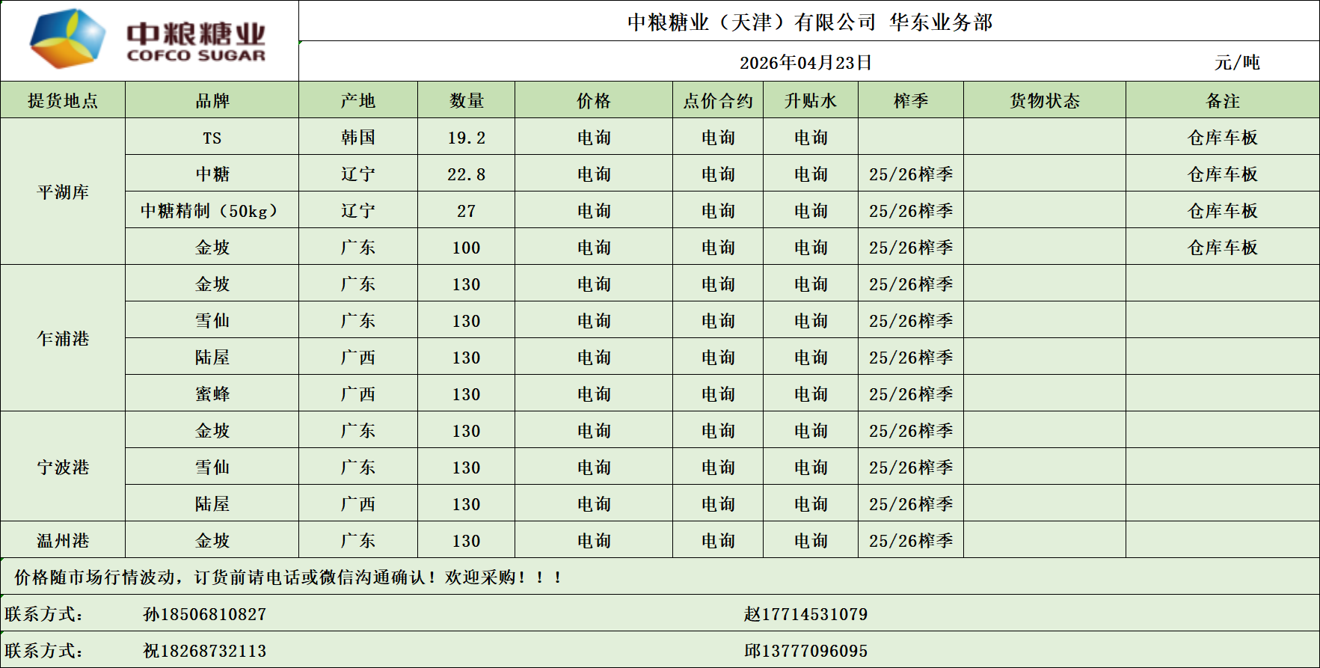The image size is (1320, 668).
Task: Click the COFCO SUGAR logo
Action: coord(147,39)
